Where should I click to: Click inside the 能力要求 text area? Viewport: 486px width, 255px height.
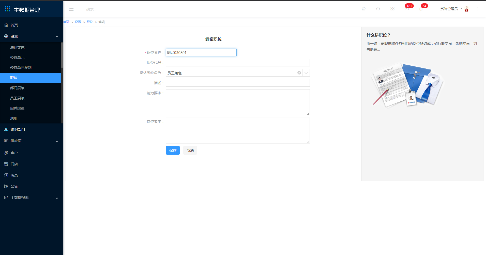[238, 102]
